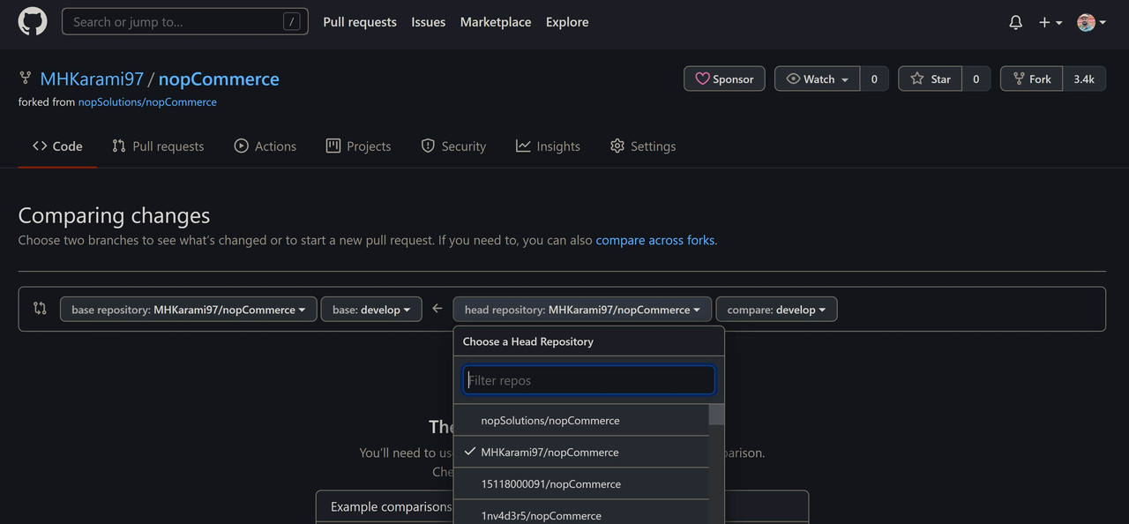Click the Comparing changes heading
The width and height of the screenshot is (1129, 524).
click(x=114, y=215)
